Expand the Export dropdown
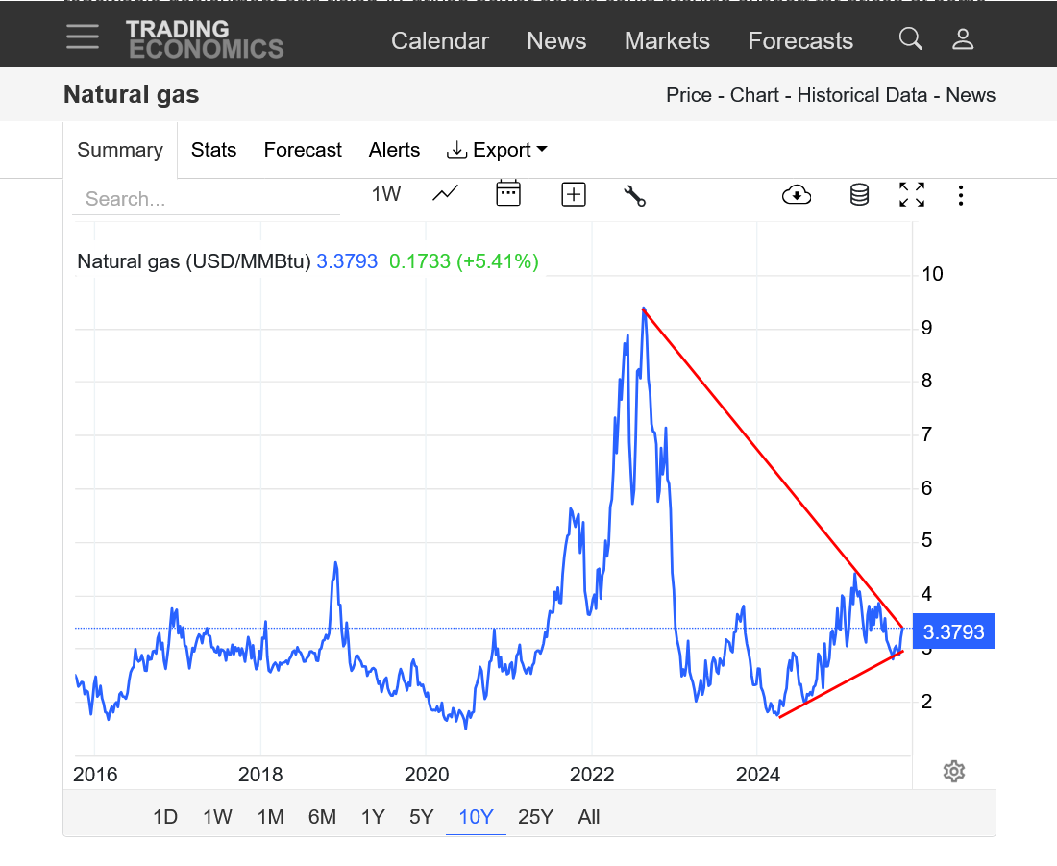The height and width of the screenshot is (866, 1057). [497, 150]
